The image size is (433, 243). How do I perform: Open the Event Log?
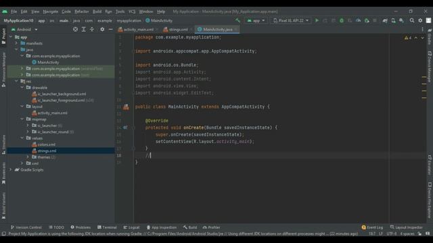[x=372, y=227]
